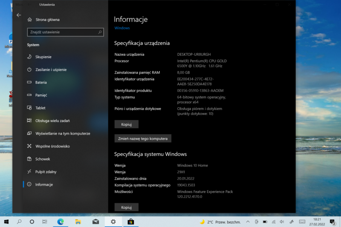The width and height of the screenshot is (341, 227).
Task: Open Microsoft Store from the taskbar
Action: [131, 221]
